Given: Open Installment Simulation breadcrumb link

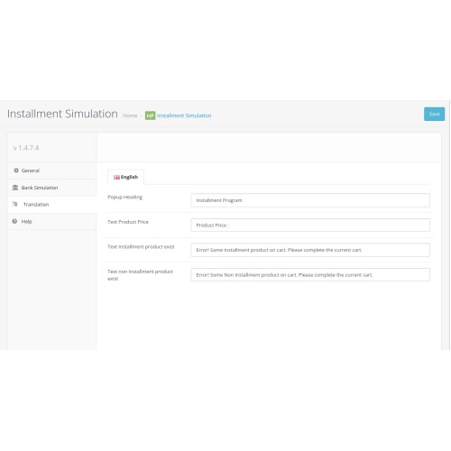Looking at the screenshot, I should [x=184, y=115].
